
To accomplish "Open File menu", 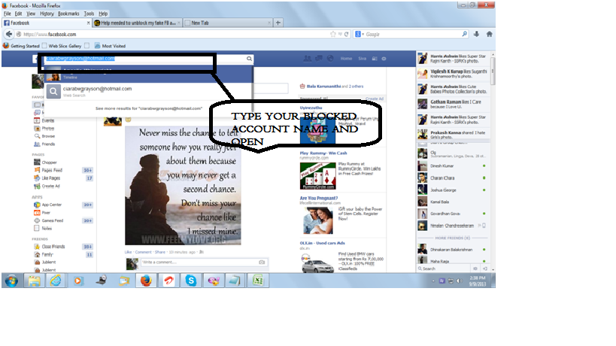I will (x=7, y=14).
